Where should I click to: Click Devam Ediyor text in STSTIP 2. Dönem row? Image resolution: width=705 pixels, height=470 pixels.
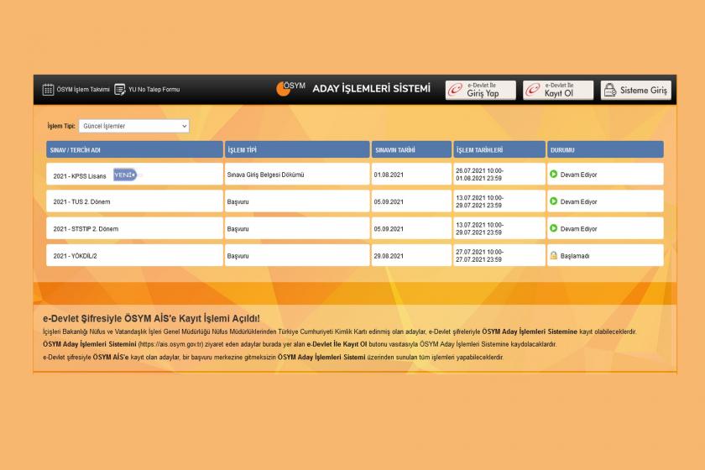point(578,229)
